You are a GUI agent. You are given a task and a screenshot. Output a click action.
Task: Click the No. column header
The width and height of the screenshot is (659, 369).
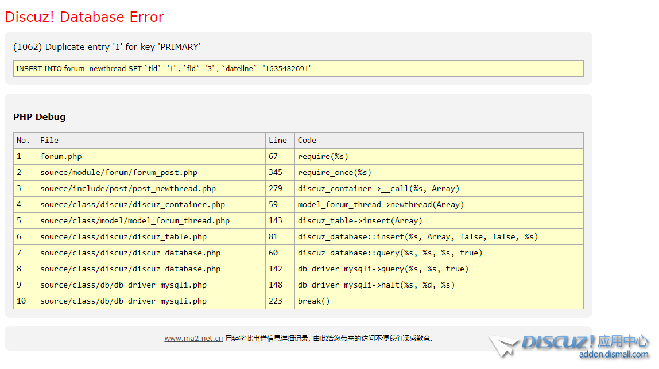tap(24, 141)
